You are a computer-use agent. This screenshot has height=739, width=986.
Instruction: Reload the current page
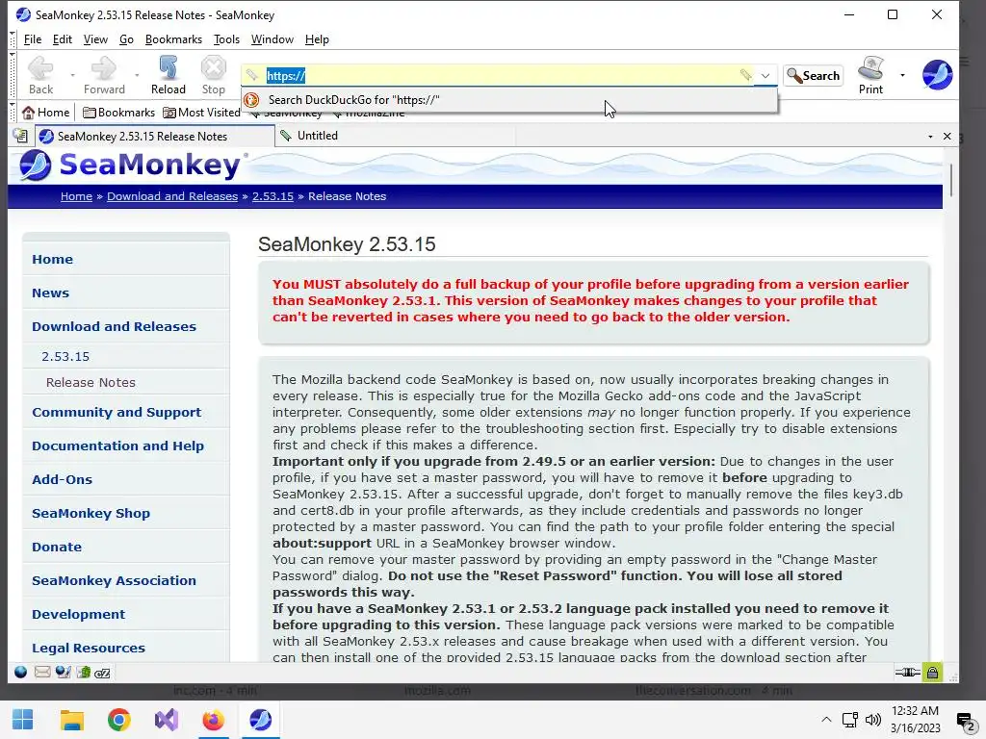click(168, 75)
